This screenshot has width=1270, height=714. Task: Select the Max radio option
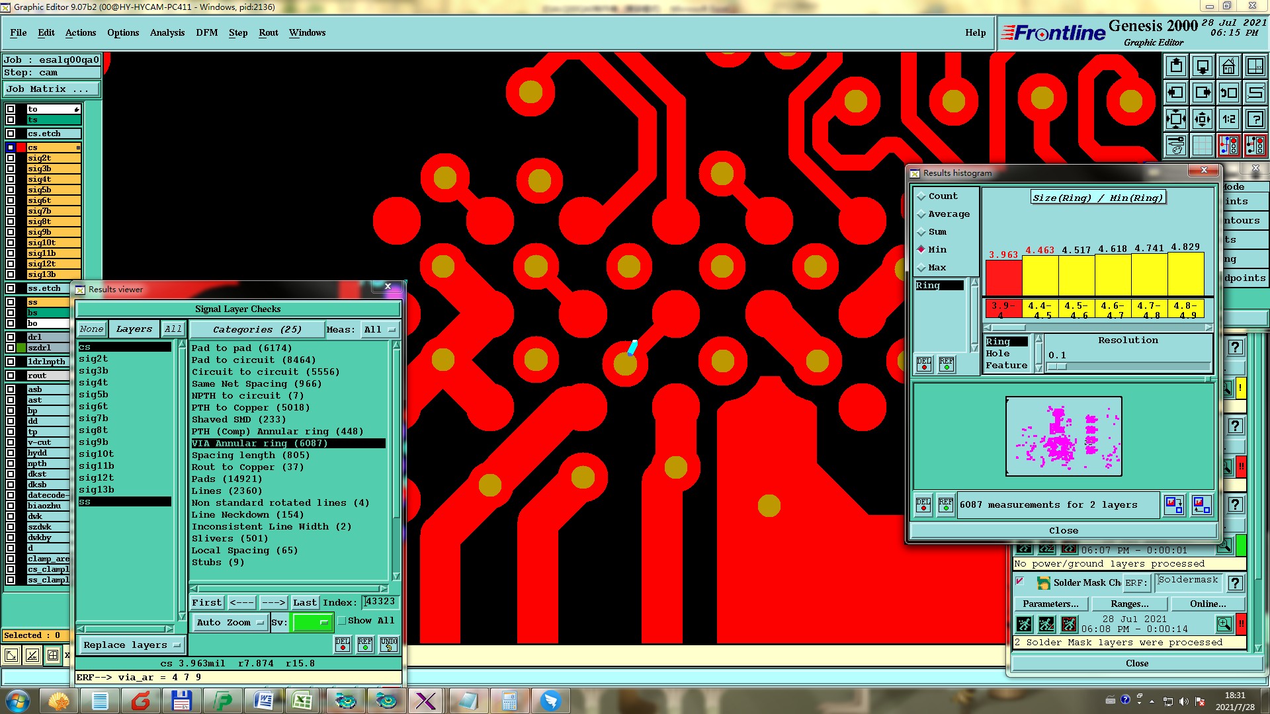[921, 268]
